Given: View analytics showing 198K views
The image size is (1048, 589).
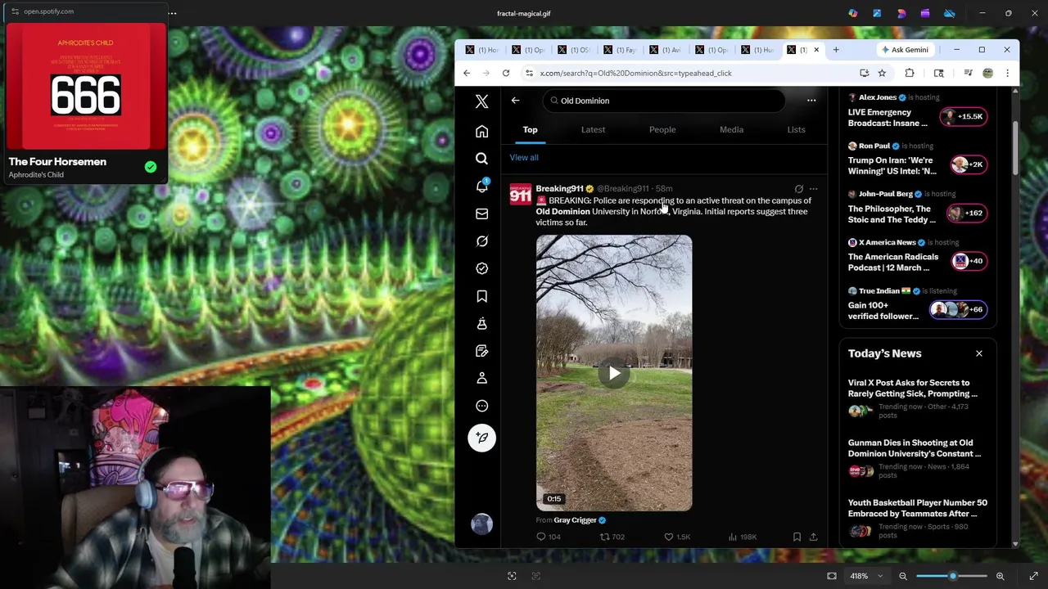Looking at the screenshot, I should 742,537.
